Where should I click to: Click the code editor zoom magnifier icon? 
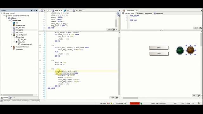click(x=117, y=98)
